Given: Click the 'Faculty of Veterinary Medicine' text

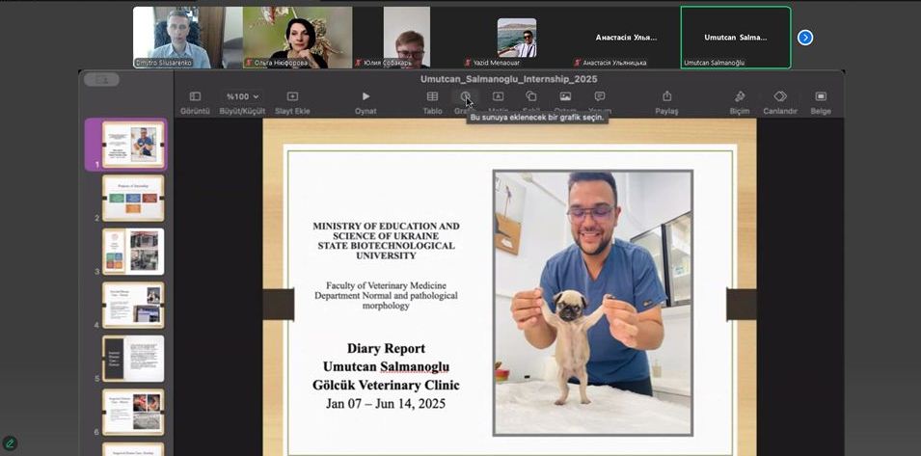Looking at the screenshot, I should (386, 285).
